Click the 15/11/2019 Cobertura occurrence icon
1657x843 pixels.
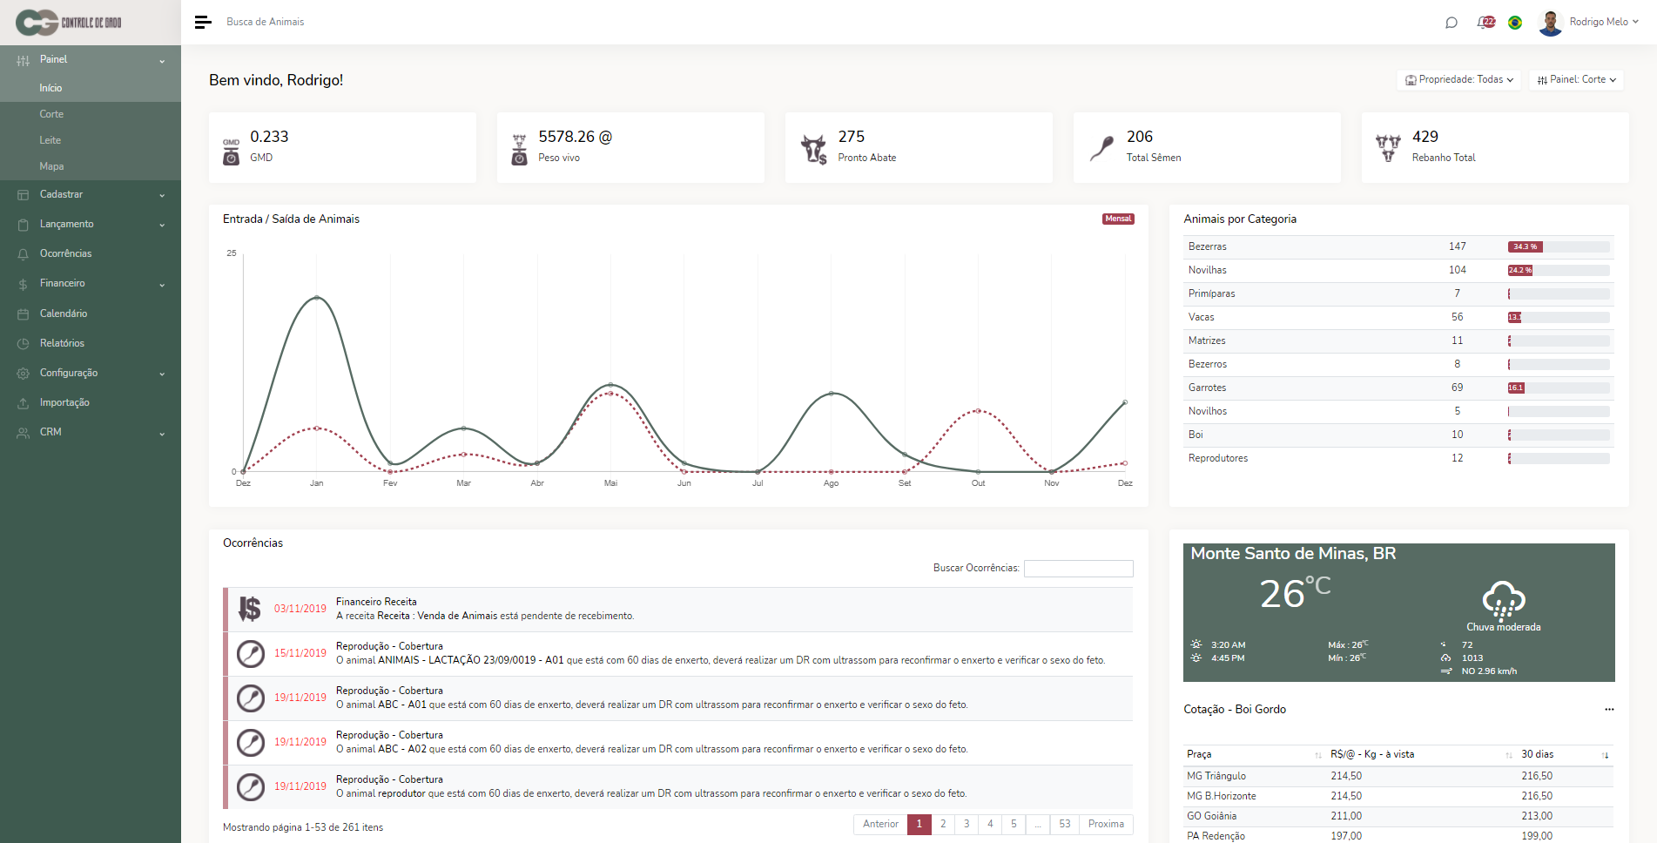click(x=251, y=653)
